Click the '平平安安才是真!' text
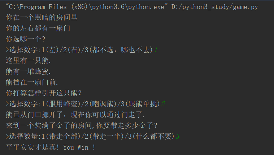This screenshot has height=155, width=274. pyautogui.click(x=32, y=147)
